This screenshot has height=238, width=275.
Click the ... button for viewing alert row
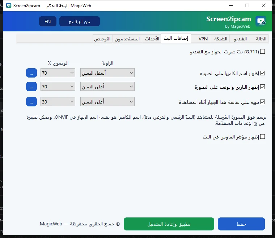click(31, 102)
